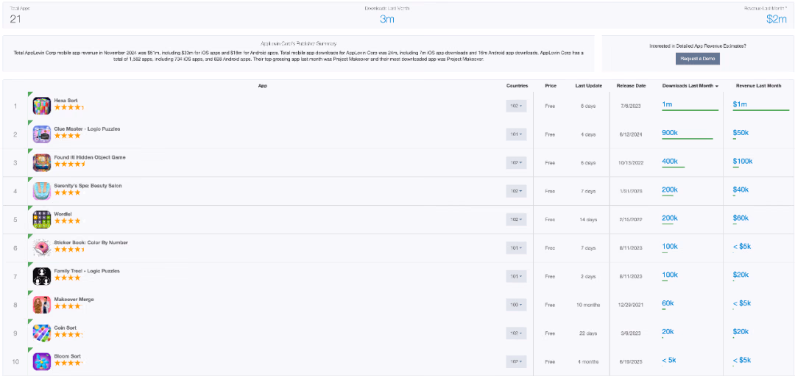Open the Serenity's Spa app icon
795x376 pixels.
click(41, 191)
